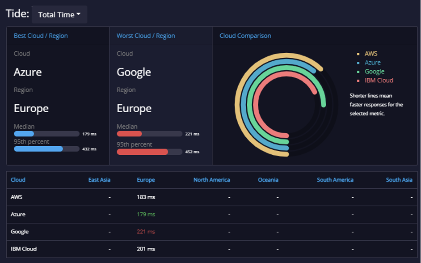The image size is (421, 263).
Task: Click the 221 ms Median value in Worst Cloud
Action: pyautogui.click(x=192, y=134)
